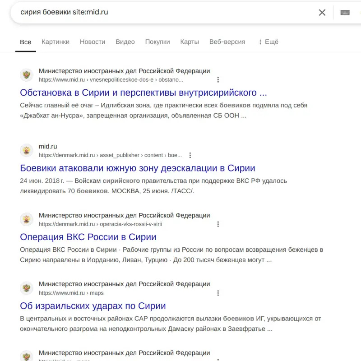Open the on-screen keyboard icon

[345, 13]
